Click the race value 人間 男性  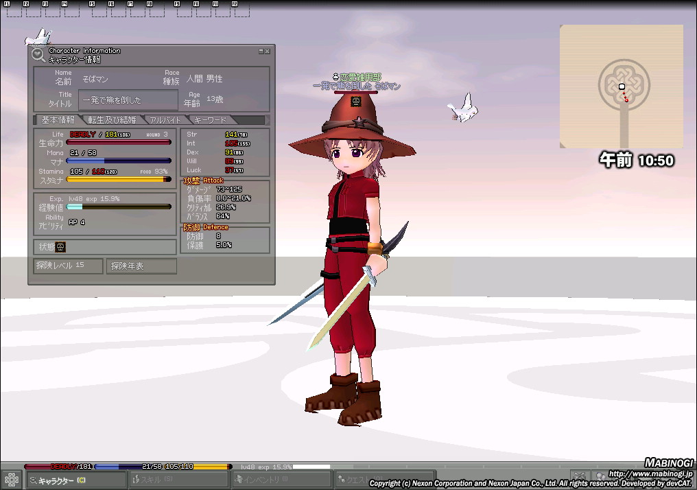[204, 79]
